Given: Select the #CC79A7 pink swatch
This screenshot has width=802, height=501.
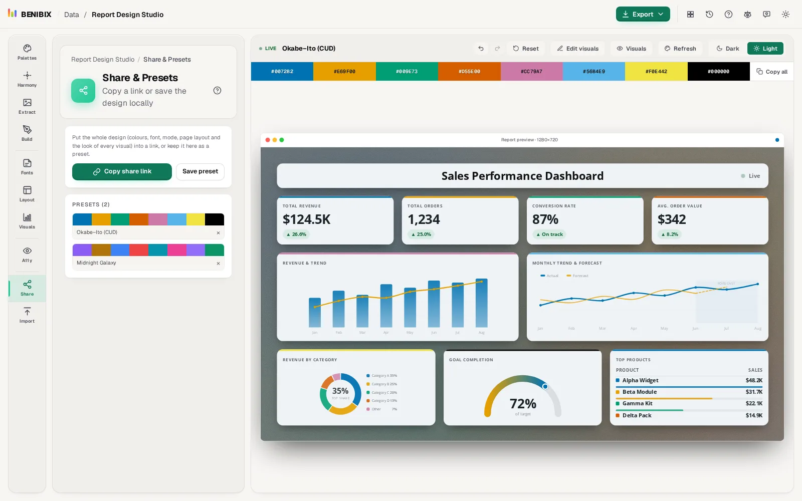Looking at the screenshot, I should (x=531, y=72).
